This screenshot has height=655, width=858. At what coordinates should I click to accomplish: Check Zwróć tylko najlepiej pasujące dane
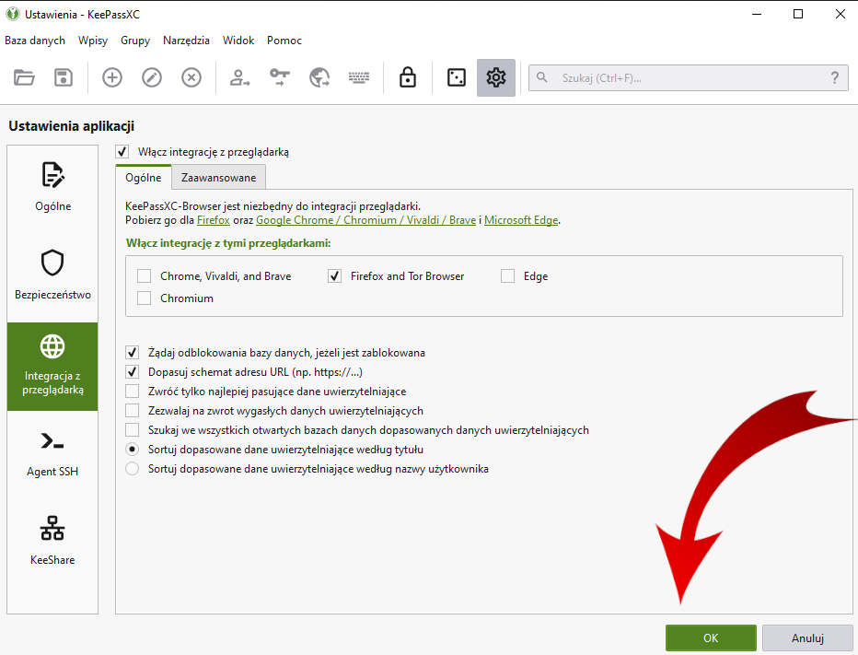coord(132,392)
